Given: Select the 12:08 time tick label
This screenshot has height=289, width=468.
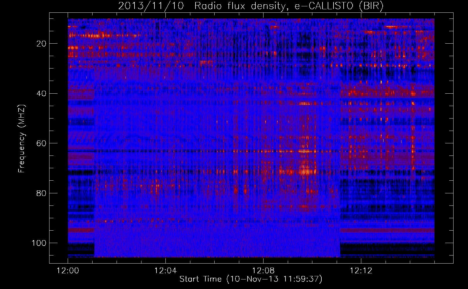Looking at the screenshot, I should (x=263, y=271).
